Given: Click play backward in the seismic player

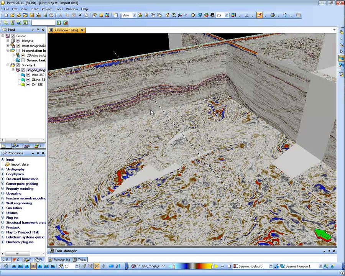Looking at the screenshot, I should pos(26,266).
